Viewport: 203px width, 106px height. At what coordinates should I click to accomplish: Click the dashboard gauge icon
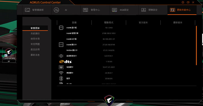27,10
